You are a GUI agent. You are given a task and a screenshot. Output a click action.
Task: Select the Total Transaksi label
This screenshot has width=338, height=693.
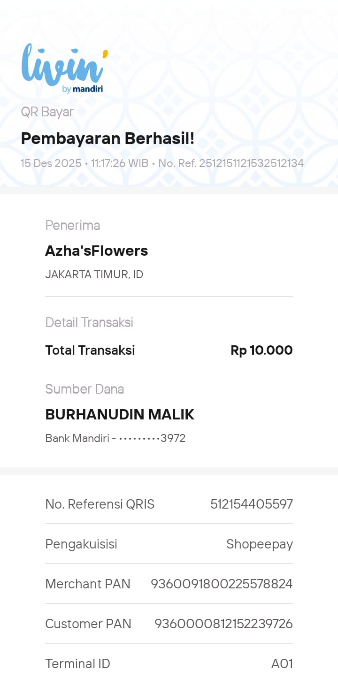90,350
